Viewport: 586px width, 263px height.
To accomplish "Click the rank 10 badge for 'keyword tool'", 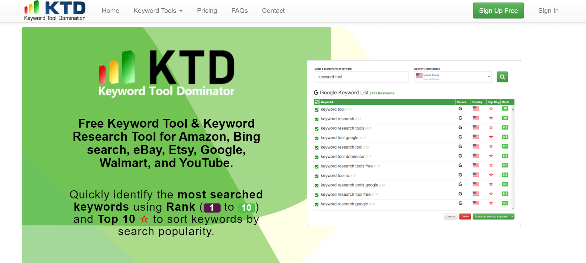I will [505, 108].
